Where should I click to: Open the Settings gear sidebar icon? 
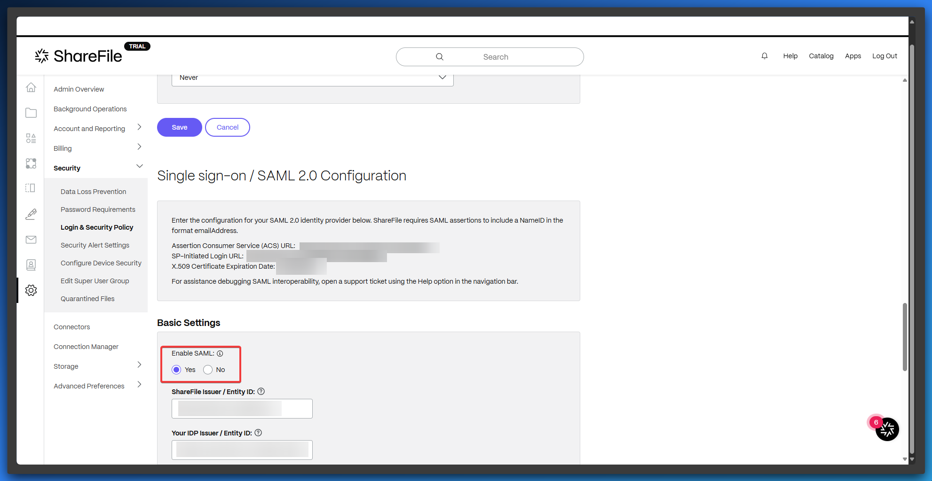tap(31, 290)
